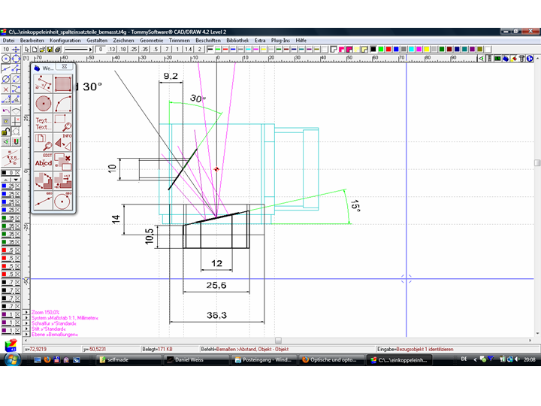Expand the Ebene Bemaßungen status arrow
Image resolution: width=541 pixels, height=406 pixels.
click(27, 335)
